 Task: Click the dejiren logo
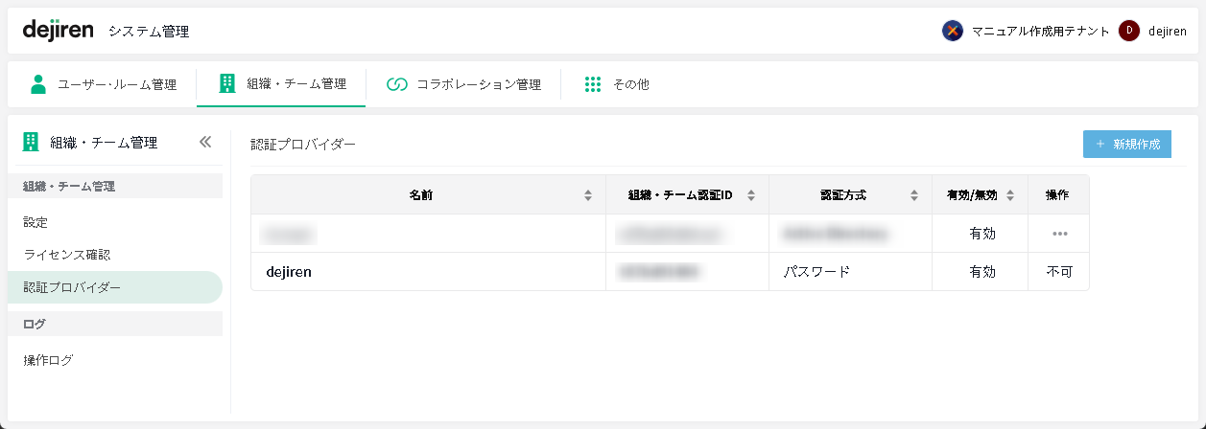tap(58, 31)
